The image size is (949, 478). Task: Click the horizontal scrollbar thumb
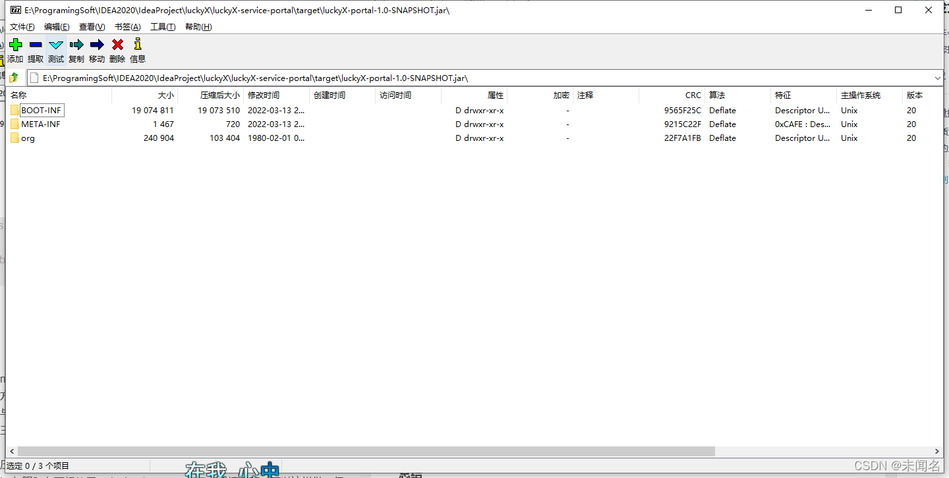coord(366,452)
